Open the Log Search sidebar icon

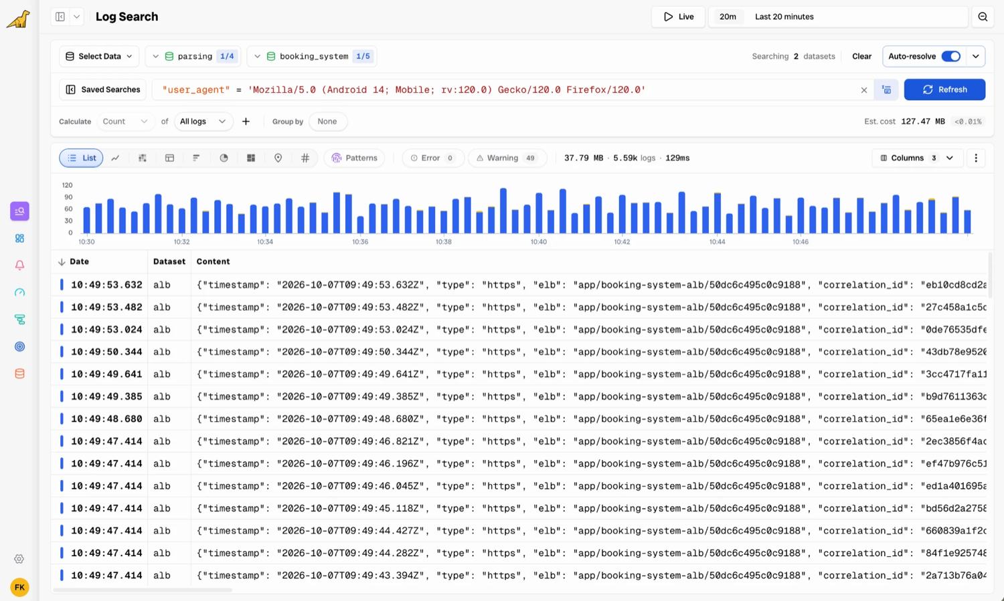tap(19, 211)
